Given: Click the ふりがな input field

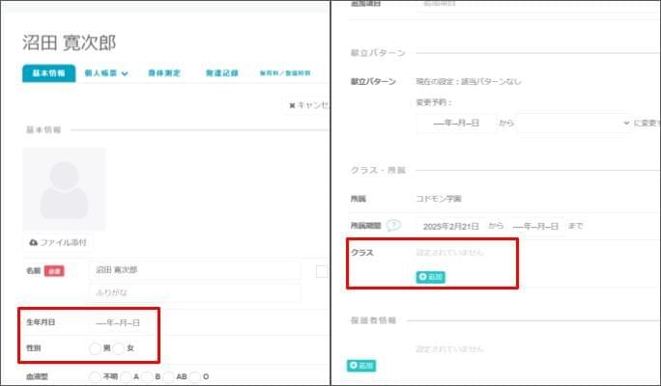Looking at the screenshot, I should pyautogui.click(x=193, y=291).
